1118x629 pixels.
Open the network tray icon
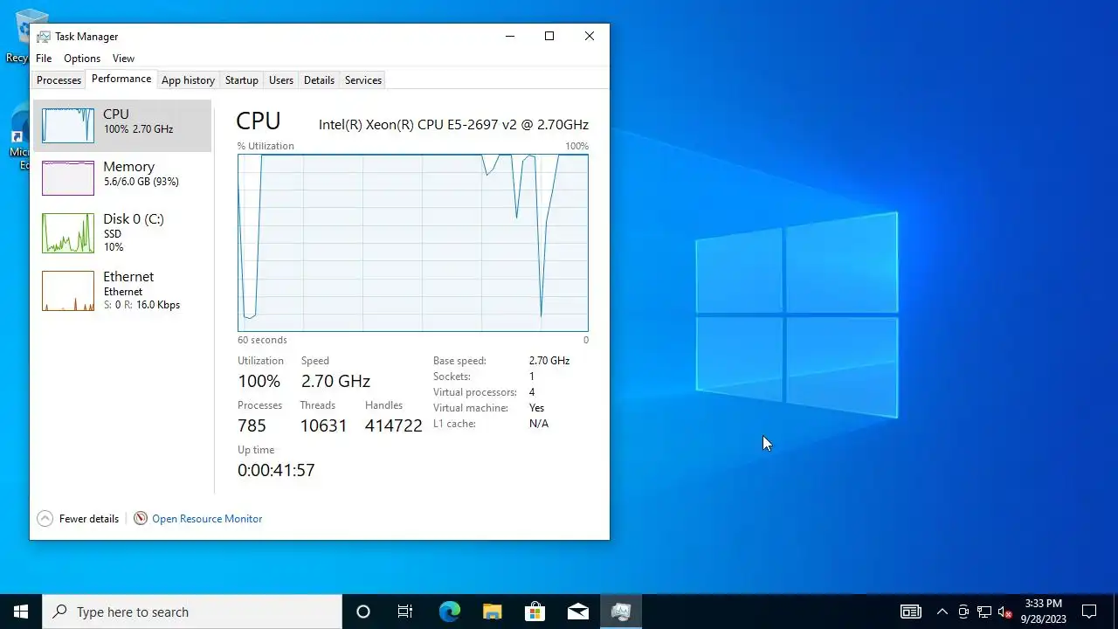coord(984,612)
